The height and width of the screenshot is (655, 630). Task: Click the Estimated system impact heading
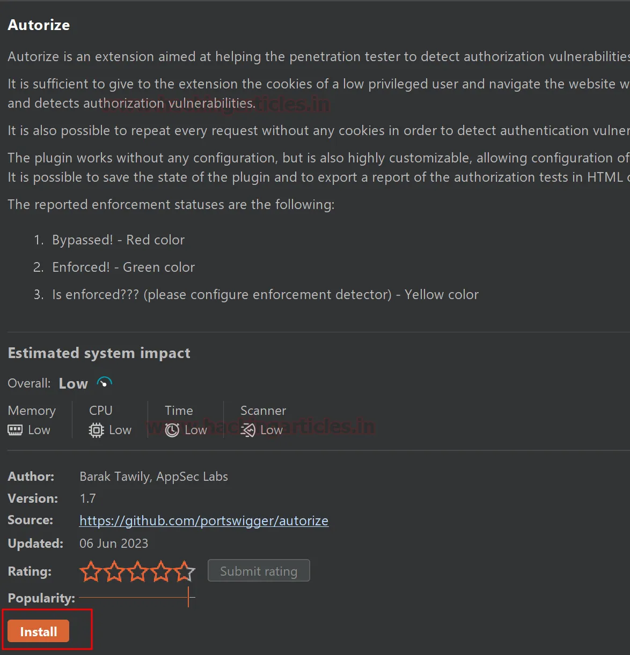tap(99, 353)
